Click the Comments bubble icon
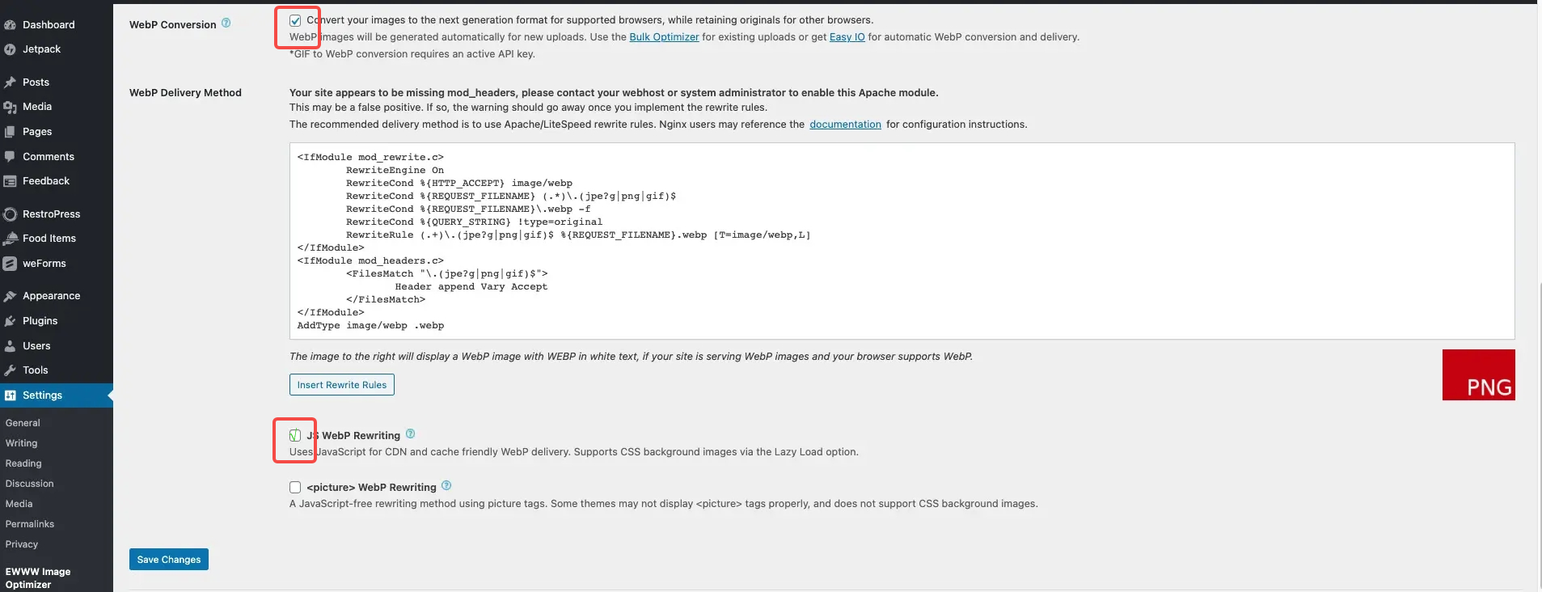Image resolution: width=1542 pixels, height=592 pixels. pos(11,156)
